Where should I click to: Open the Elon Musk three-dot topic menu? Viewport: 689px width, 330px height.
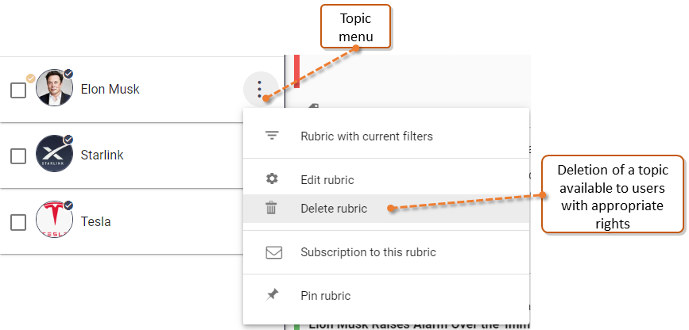coord(260,89)
